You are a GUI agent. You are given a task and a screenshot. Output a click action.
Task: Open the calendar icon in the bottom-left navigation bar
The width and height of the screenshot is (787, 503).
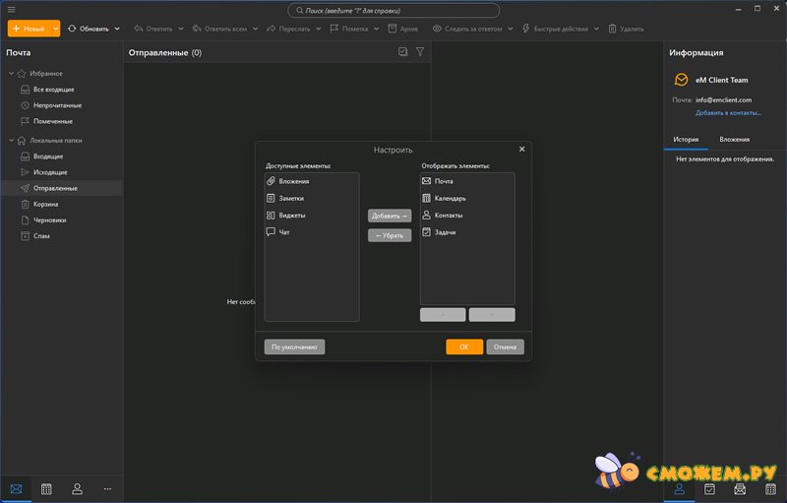[46, 488]
